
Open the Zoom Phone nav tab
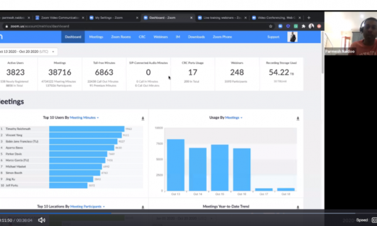coord(222,37)
